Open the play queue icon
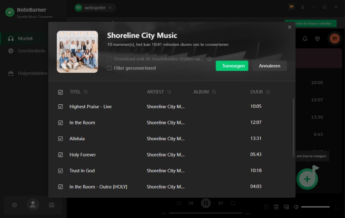This screenshot has width=345, height=218. pos(276,207)
